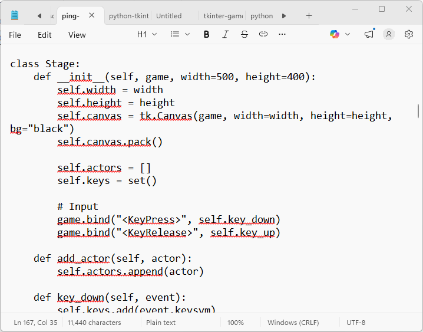This screenshot has width=423, height=332.
Task: Switch to the Untitled tab
Action: 169,16
